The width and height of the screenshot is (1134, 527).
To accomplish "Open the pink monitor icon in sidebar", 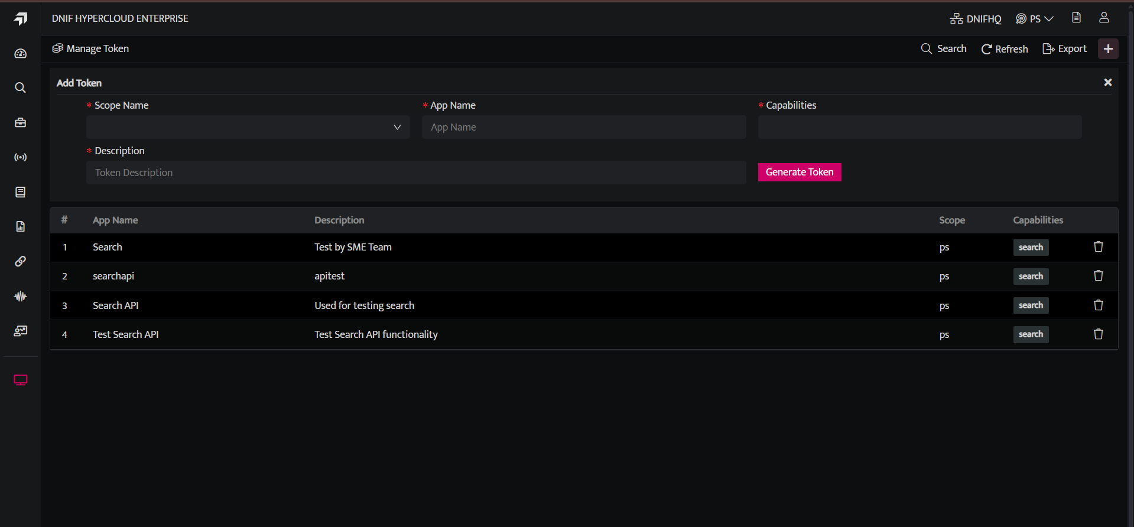I will 21,380.
